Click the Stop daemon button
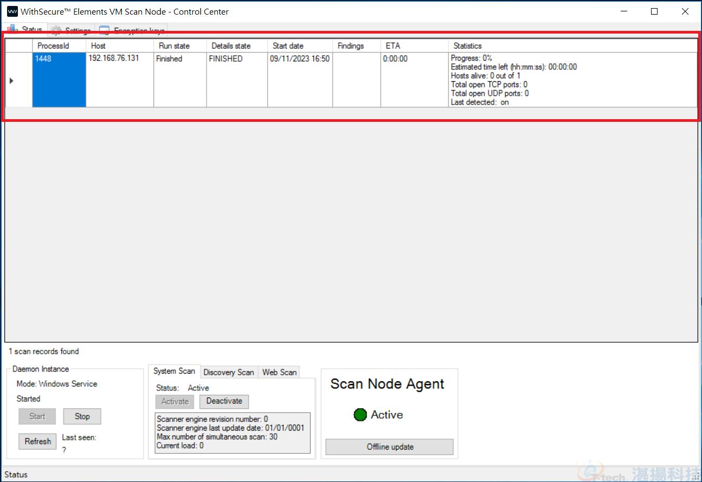Viewport: 702px width, 482px height. pyautogui.click(x=82, y=416)
